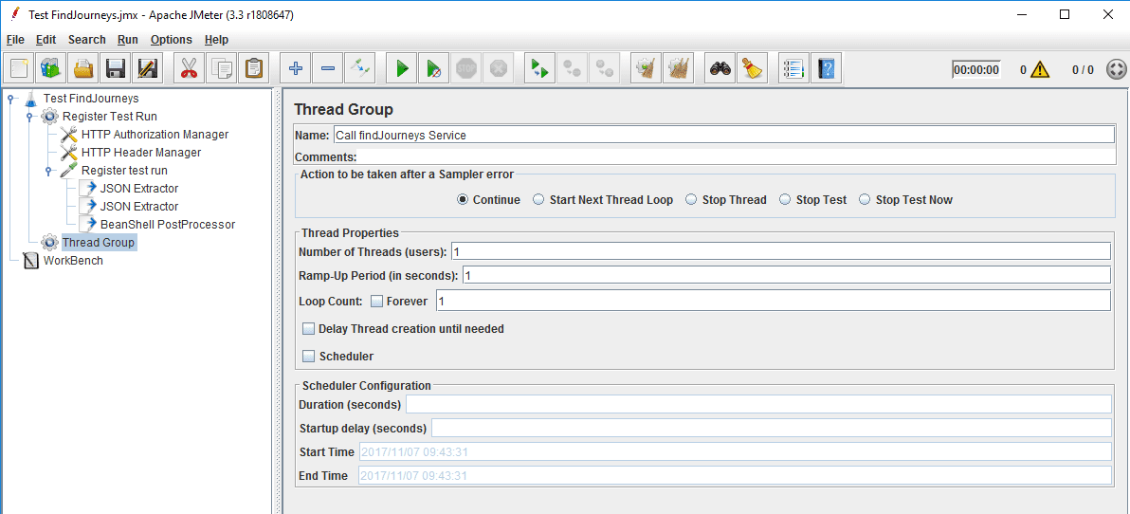Click the Copy icon in toolbar

[221, 69]
